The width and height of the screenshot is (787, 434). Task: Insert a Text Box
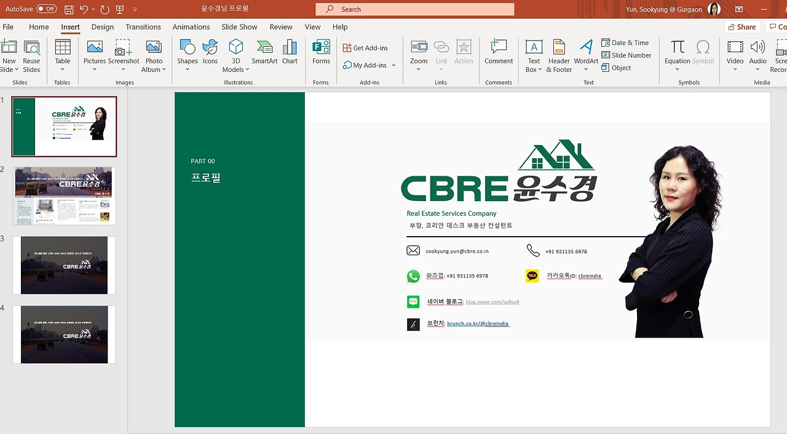pyautogui.click(x=534, y=55)
